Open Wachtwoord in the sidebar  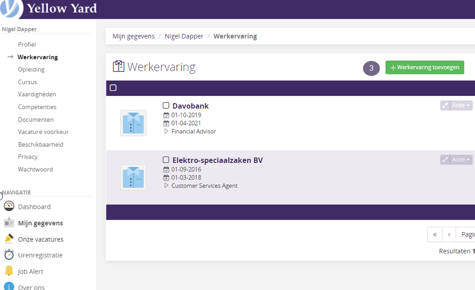point(35,169)
